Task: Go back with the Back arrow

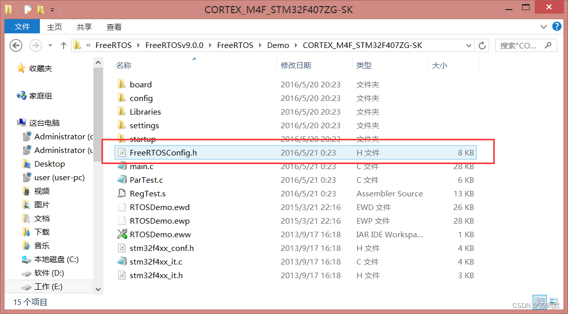Action: tap(16, 45)
